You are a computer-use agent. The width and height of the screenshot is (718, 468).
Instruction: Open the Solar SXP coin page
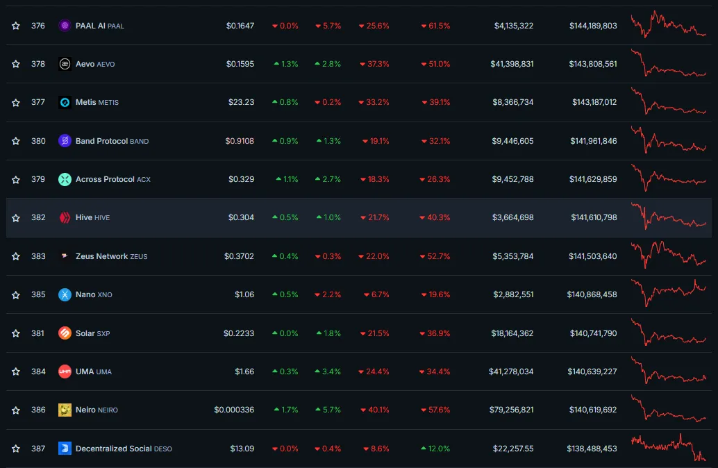[x=92, y=333]
